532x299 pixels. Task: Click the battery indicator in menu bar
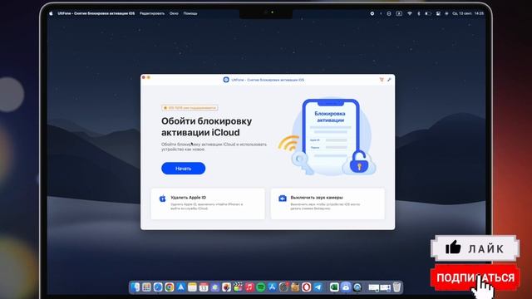428,13
